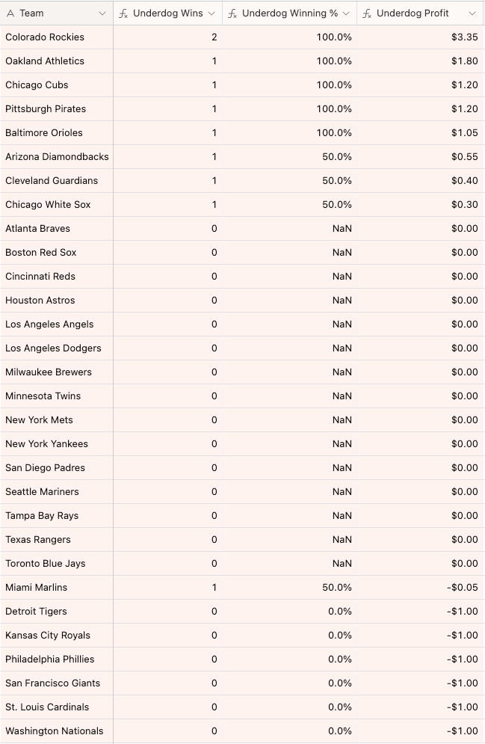Click the Arizona Diamondbacks team cell
This screenshot has width=485, height=744.
click(x=57, y=157)
